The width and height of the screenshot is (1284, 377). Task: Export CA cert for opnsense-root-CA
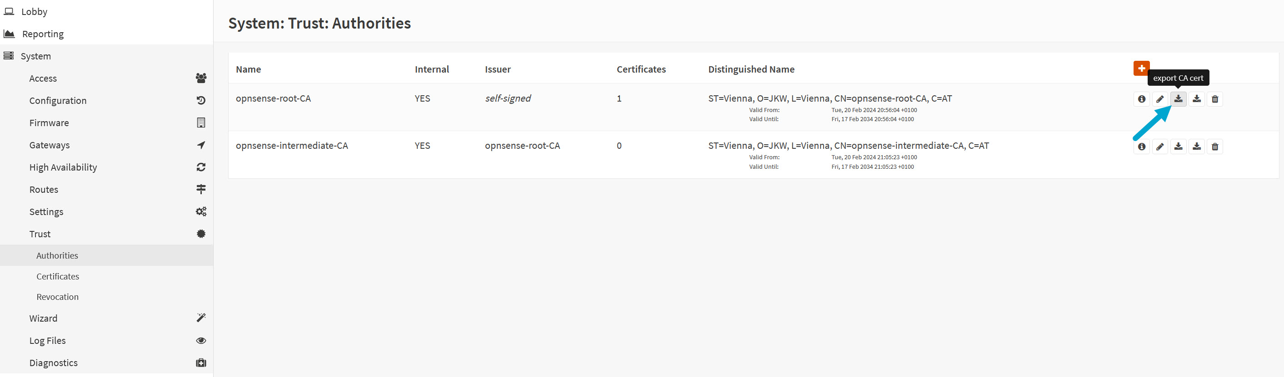pos(1178,99)
